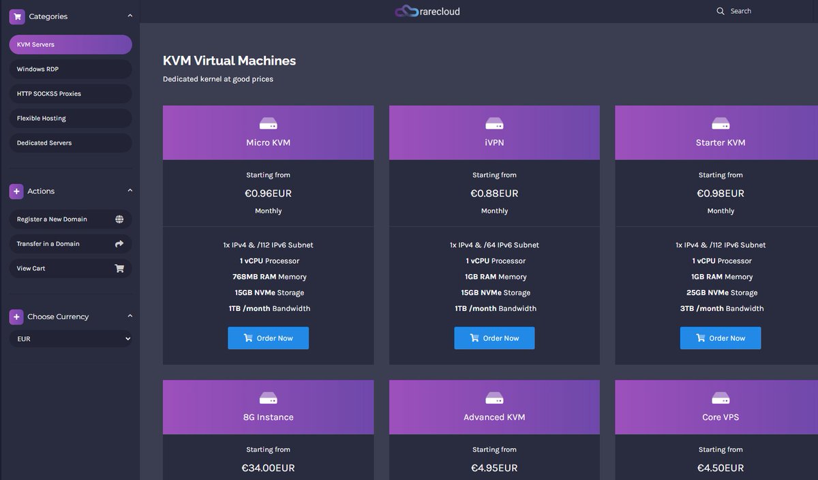This screenshot has width=818, height=480.
Task: Click the €0.98EUR price
Action: tap(721, 194)
